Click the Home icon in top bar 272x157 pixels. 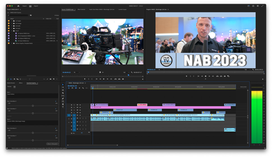click(18, 6)
